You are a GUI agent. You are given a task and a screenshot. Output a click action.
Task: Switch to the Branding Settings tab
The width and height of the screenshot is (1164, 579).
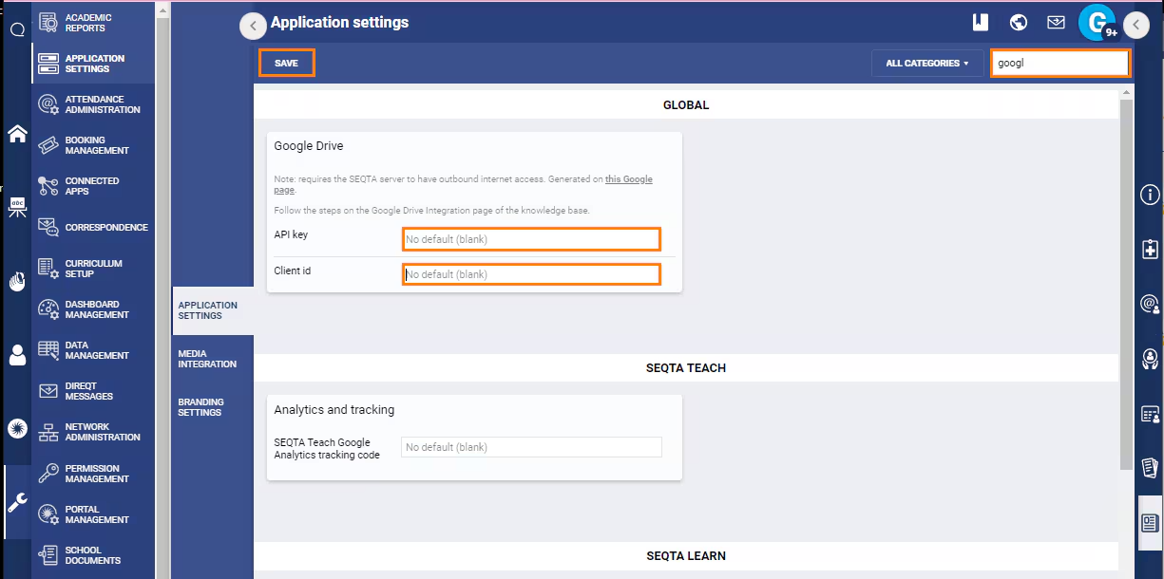coord(213,407)
